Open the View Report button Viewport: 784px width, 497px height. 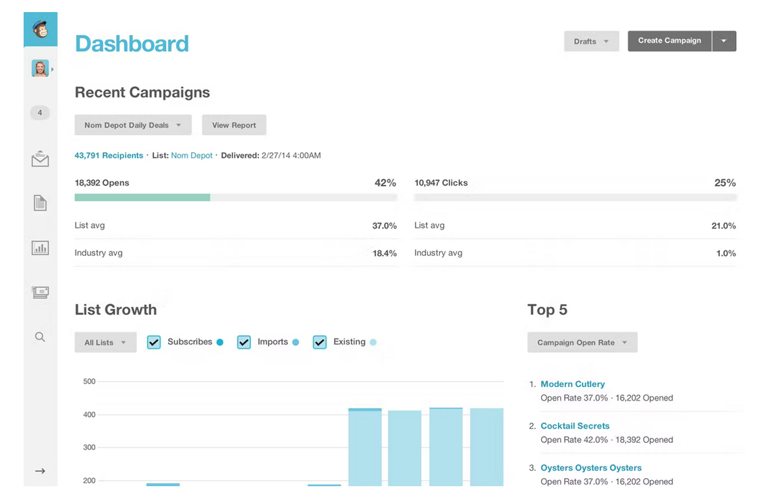click(x=233, y=125)
